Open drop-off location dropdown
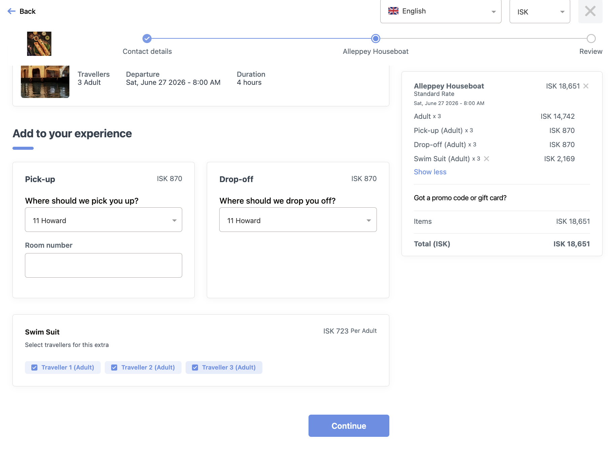This screenshot has height=453, width=615. coord(298,220)
